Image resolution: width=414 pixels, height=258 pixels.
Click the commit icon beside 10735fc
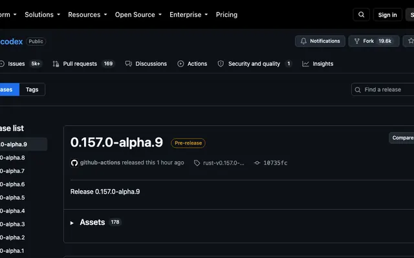[257, 163]
